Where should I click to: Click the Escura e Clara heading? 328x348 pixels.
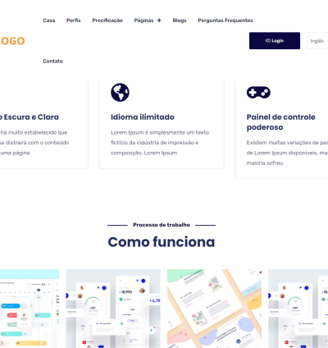click(30, 117)
